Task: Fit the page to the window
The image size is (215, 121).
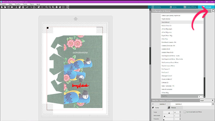Action: pos(63,7)
